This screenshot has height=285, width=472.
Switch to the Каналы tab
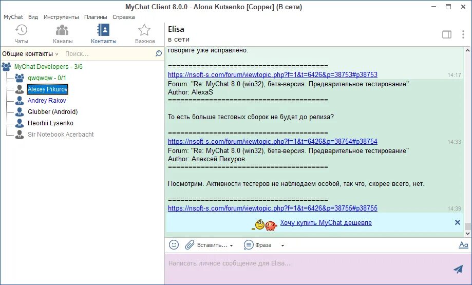tap(63, 34)
